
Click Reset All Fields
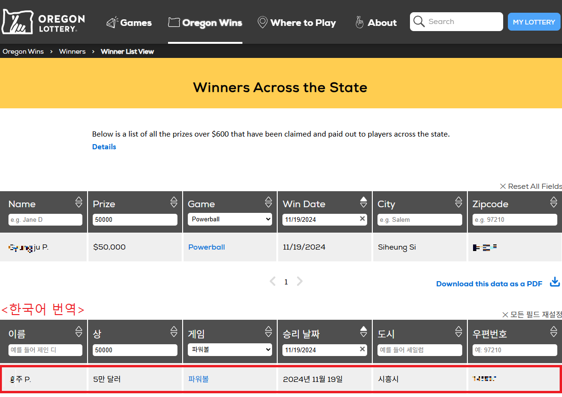(531, 186)
